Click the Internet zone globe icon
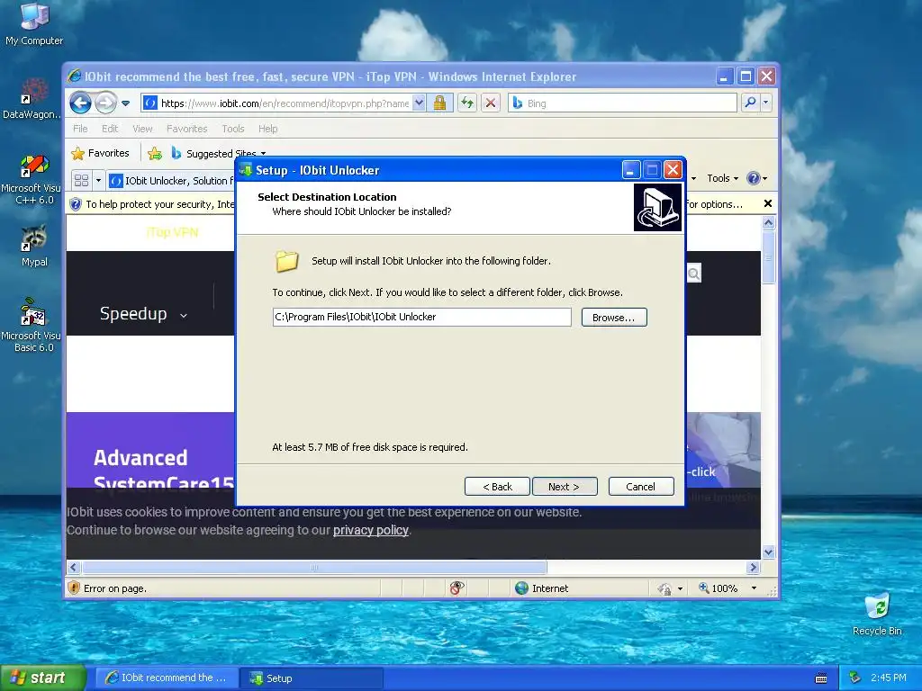This screenshot has height=691, width=922. [521, 588]
